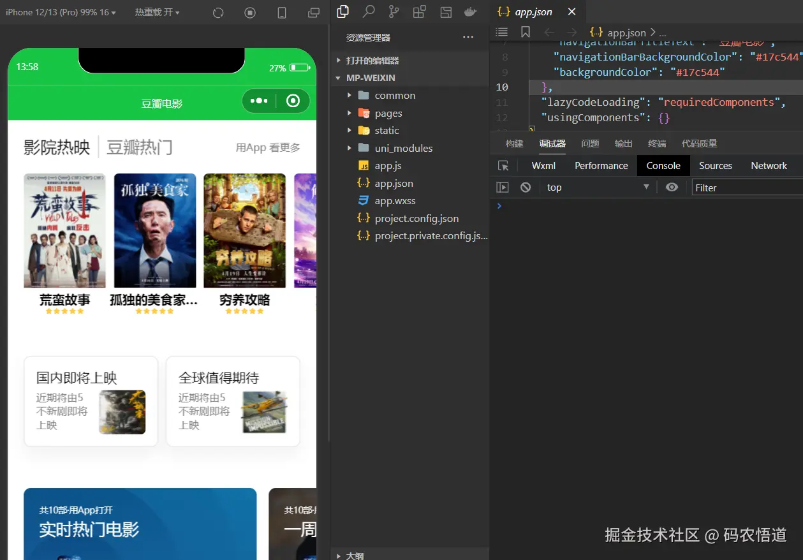Switch to the 输出 panel tab
Viewport: 803px width, 560px height.
point(623,144)
